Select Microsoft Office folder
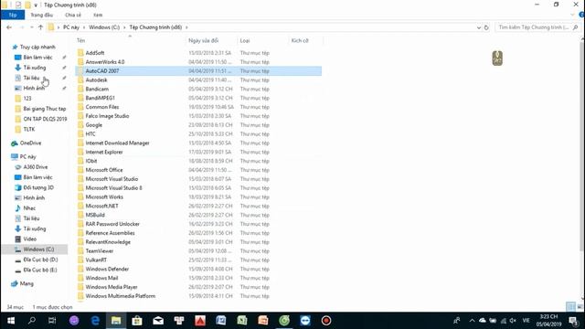Viewport: 585px width, 329px height. coord(103,170)
